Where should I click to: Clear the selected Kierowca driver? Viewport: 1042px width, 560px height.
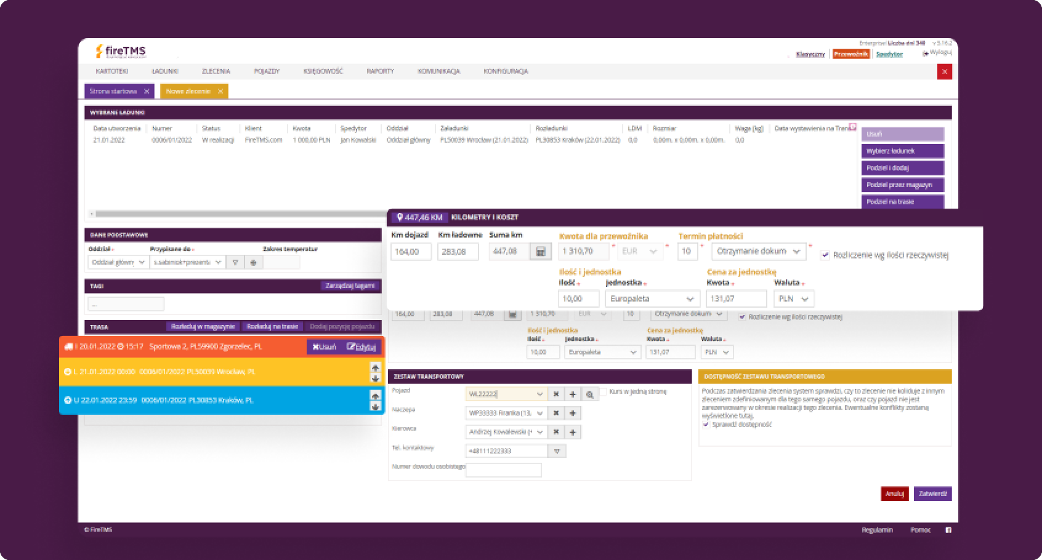[556, 433]
